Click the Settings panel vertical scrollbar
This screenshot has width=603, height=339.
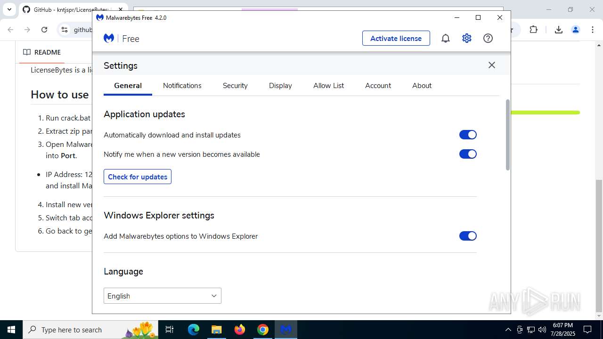(507, 135)
